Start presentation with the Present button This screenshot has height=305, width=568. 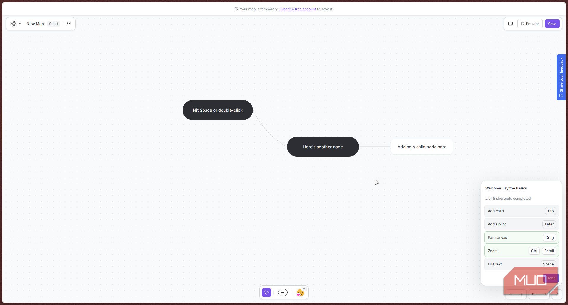pos(530,24)
